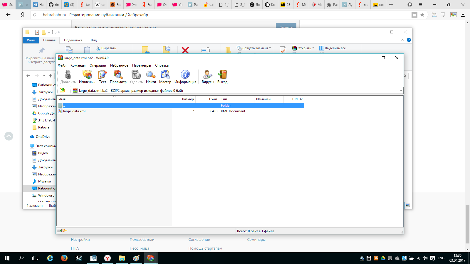The width and height of the screenshot is (470, 264).
Task: Select Музыка in Explorer navigation tree
Action: tap(41, 181)
